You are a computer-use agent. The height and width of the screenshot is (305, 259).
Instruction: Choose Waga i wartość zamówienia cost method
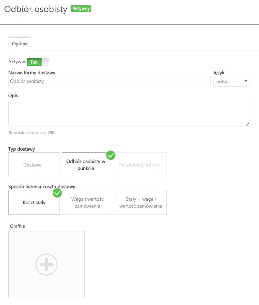coord(87,202)
